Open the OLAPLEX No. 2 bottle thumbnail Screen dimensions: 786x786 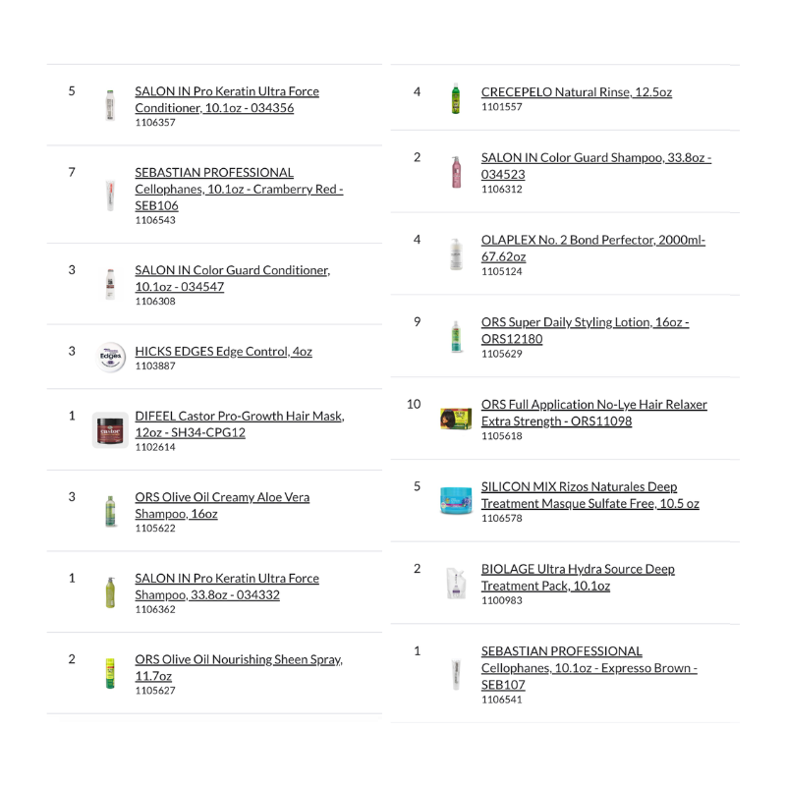point(456,254)
